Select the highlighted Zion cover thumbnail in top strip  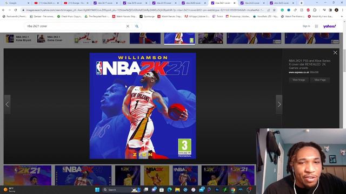pyautogui.click(x=179, y=38)
